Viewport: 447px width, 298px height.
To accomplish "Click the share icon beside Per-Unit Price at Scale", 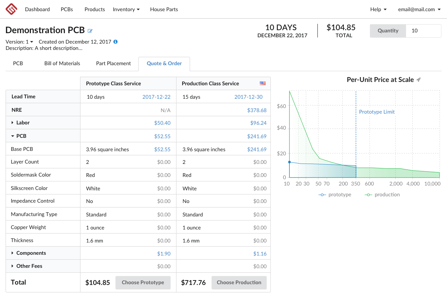I will (419, 79).
